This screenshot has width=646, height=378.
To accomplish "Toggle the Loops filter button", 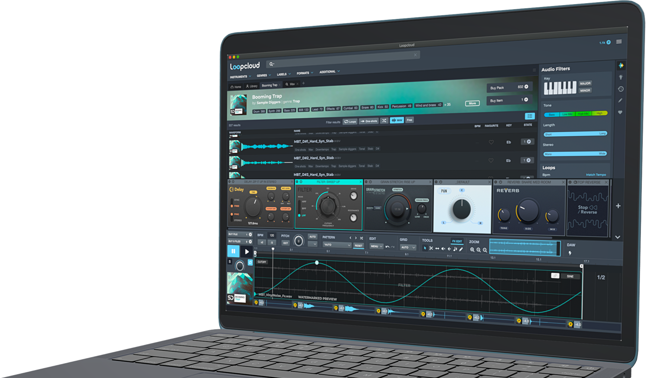I will (x=350, y=121).
